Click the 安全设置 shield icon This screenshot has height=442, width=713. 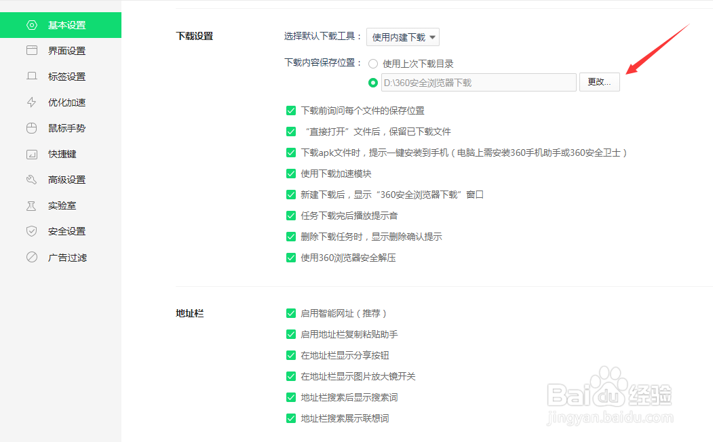point(32,231)
